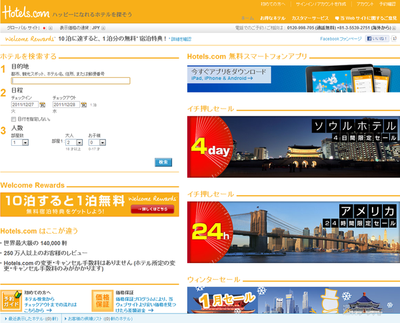Open the カスタマーサービス nav item
Screen dimensions: 400x323
click(310, 19)
